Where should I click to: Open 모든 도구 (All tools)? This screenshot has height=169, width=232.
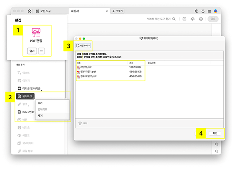(x=43, y=11)
